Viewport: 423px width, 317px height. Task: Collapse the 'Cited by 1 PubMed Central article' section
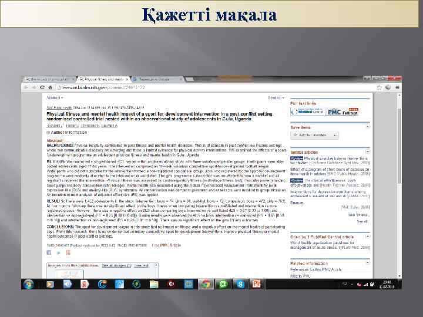coord(368,237)
